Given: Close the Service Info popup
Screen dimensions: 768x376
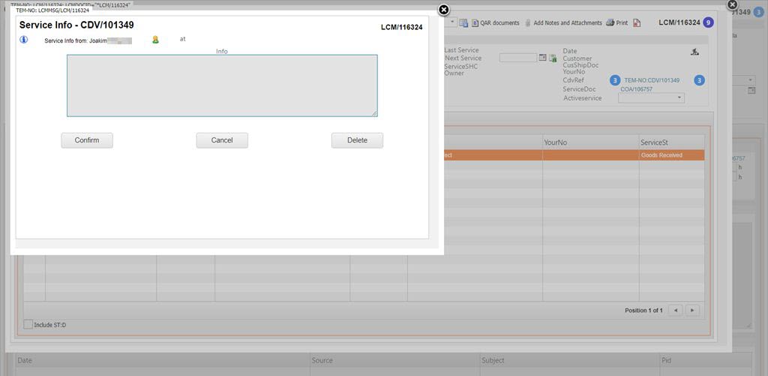Looking at the screenshot, I should 443,10.
